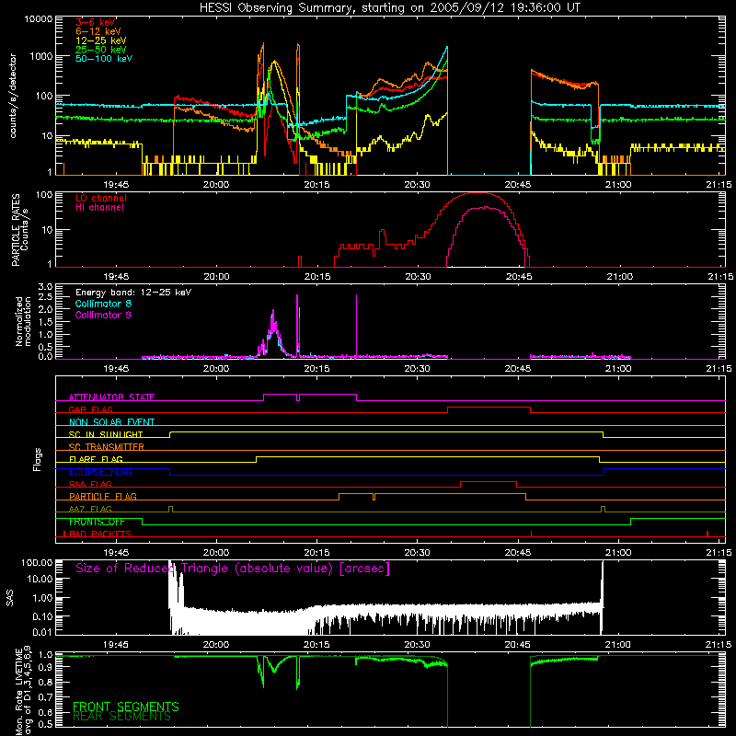736x736 pixels.
Task: Click the Normalized modulation axis label
Action: 23,321
